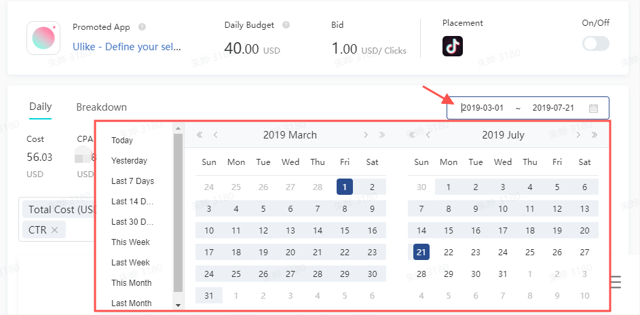Go to previous month in March calendar

tap(216, 135)
